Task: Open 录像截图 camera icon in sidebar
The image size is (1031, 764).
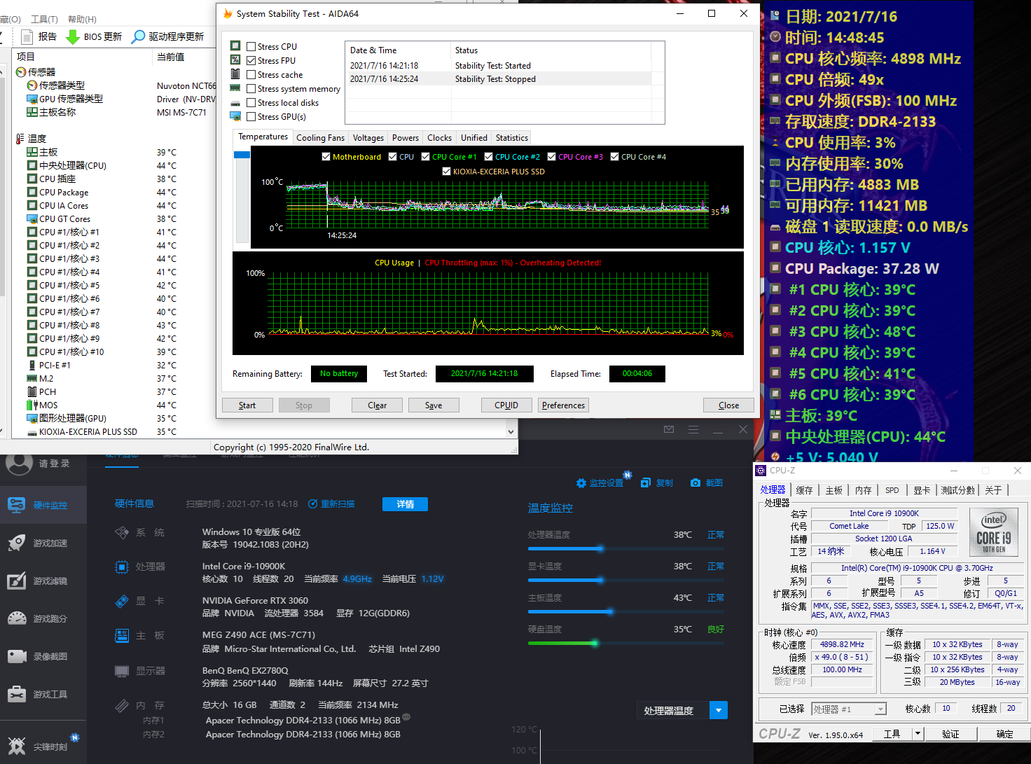Action: [x=17, y=657]
